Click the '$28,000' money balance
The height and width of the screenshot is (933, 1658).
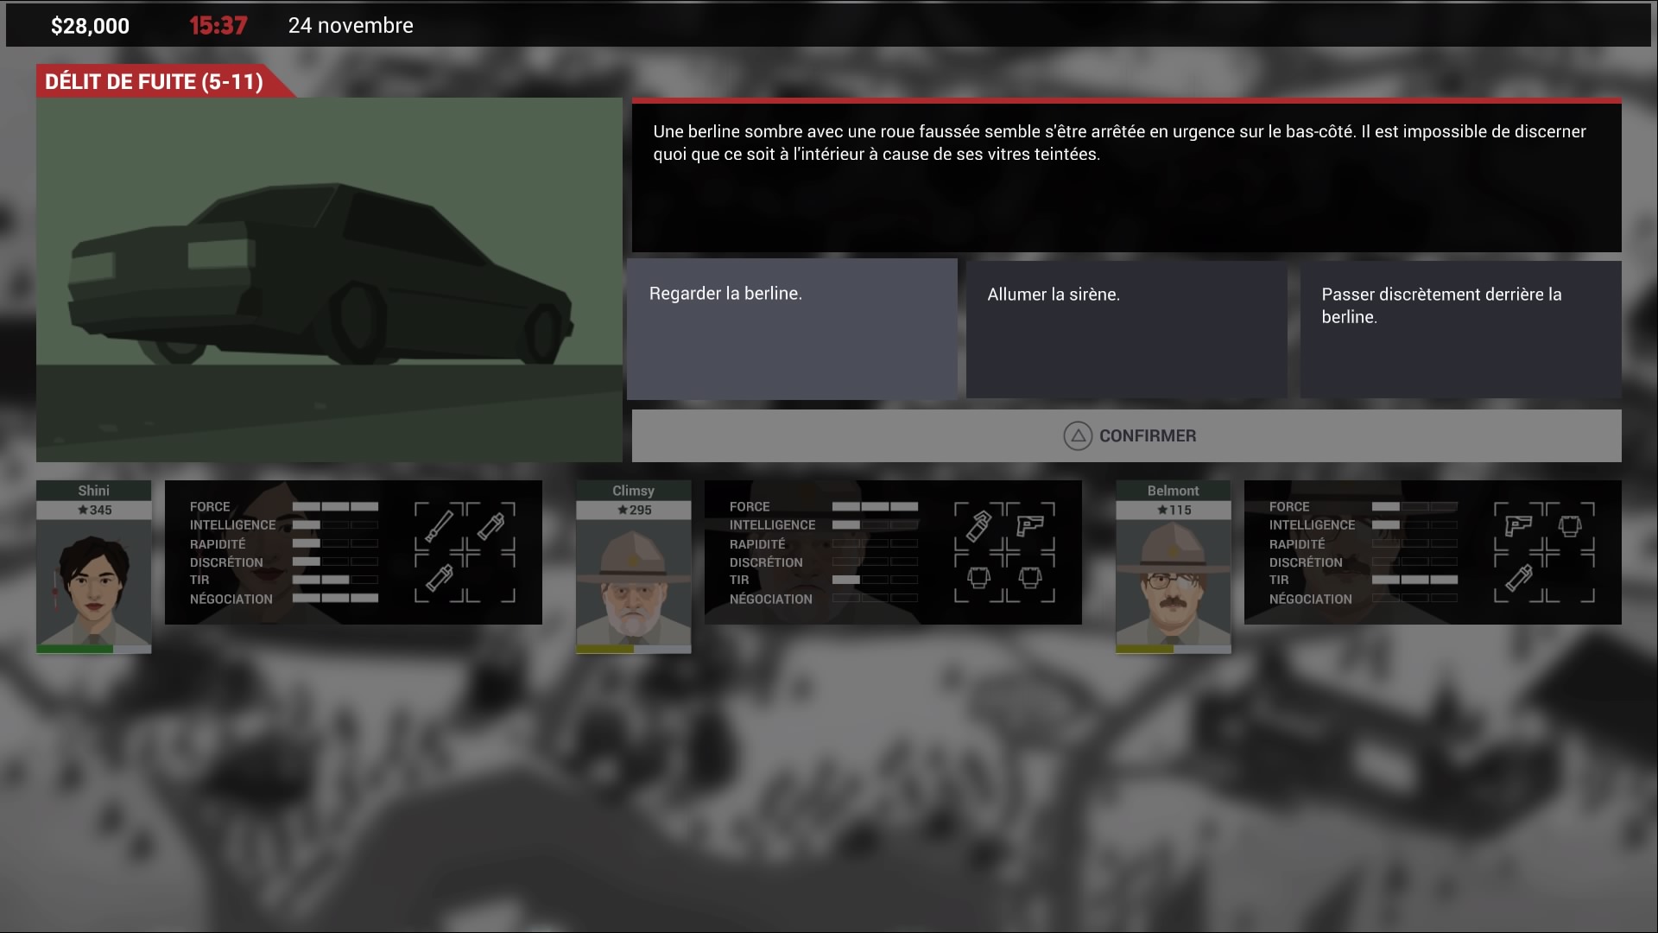pos(90,26)
